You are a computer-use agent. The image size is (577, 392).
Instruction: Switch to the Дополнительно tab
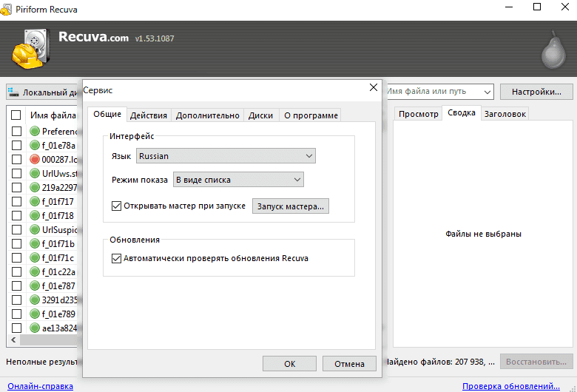[x=208, y=115]
